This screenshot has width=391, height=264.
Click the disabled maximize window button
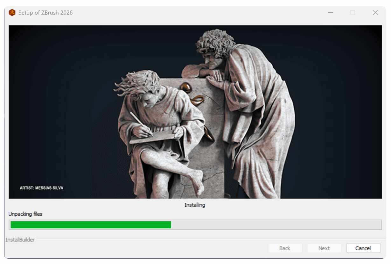(353, 13)
